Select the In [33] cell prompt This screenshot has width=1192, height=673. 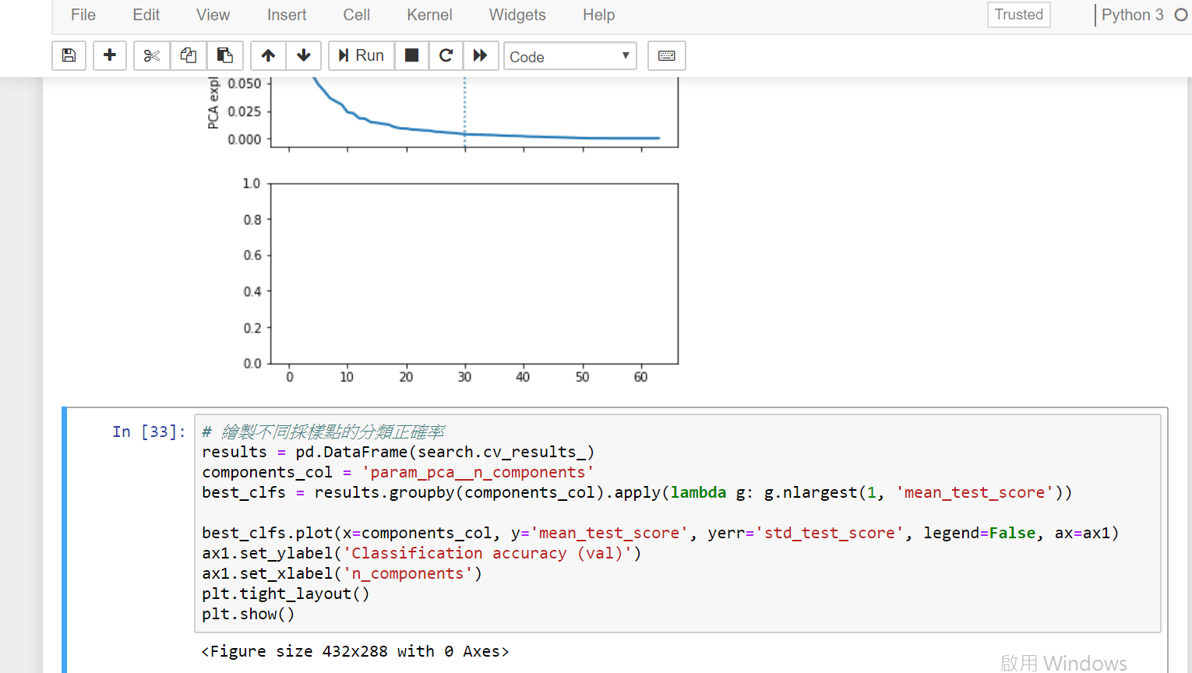click(150, 432)
